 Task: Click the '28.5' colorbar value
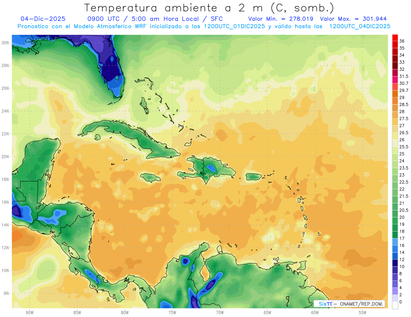[x=404, y=104]
